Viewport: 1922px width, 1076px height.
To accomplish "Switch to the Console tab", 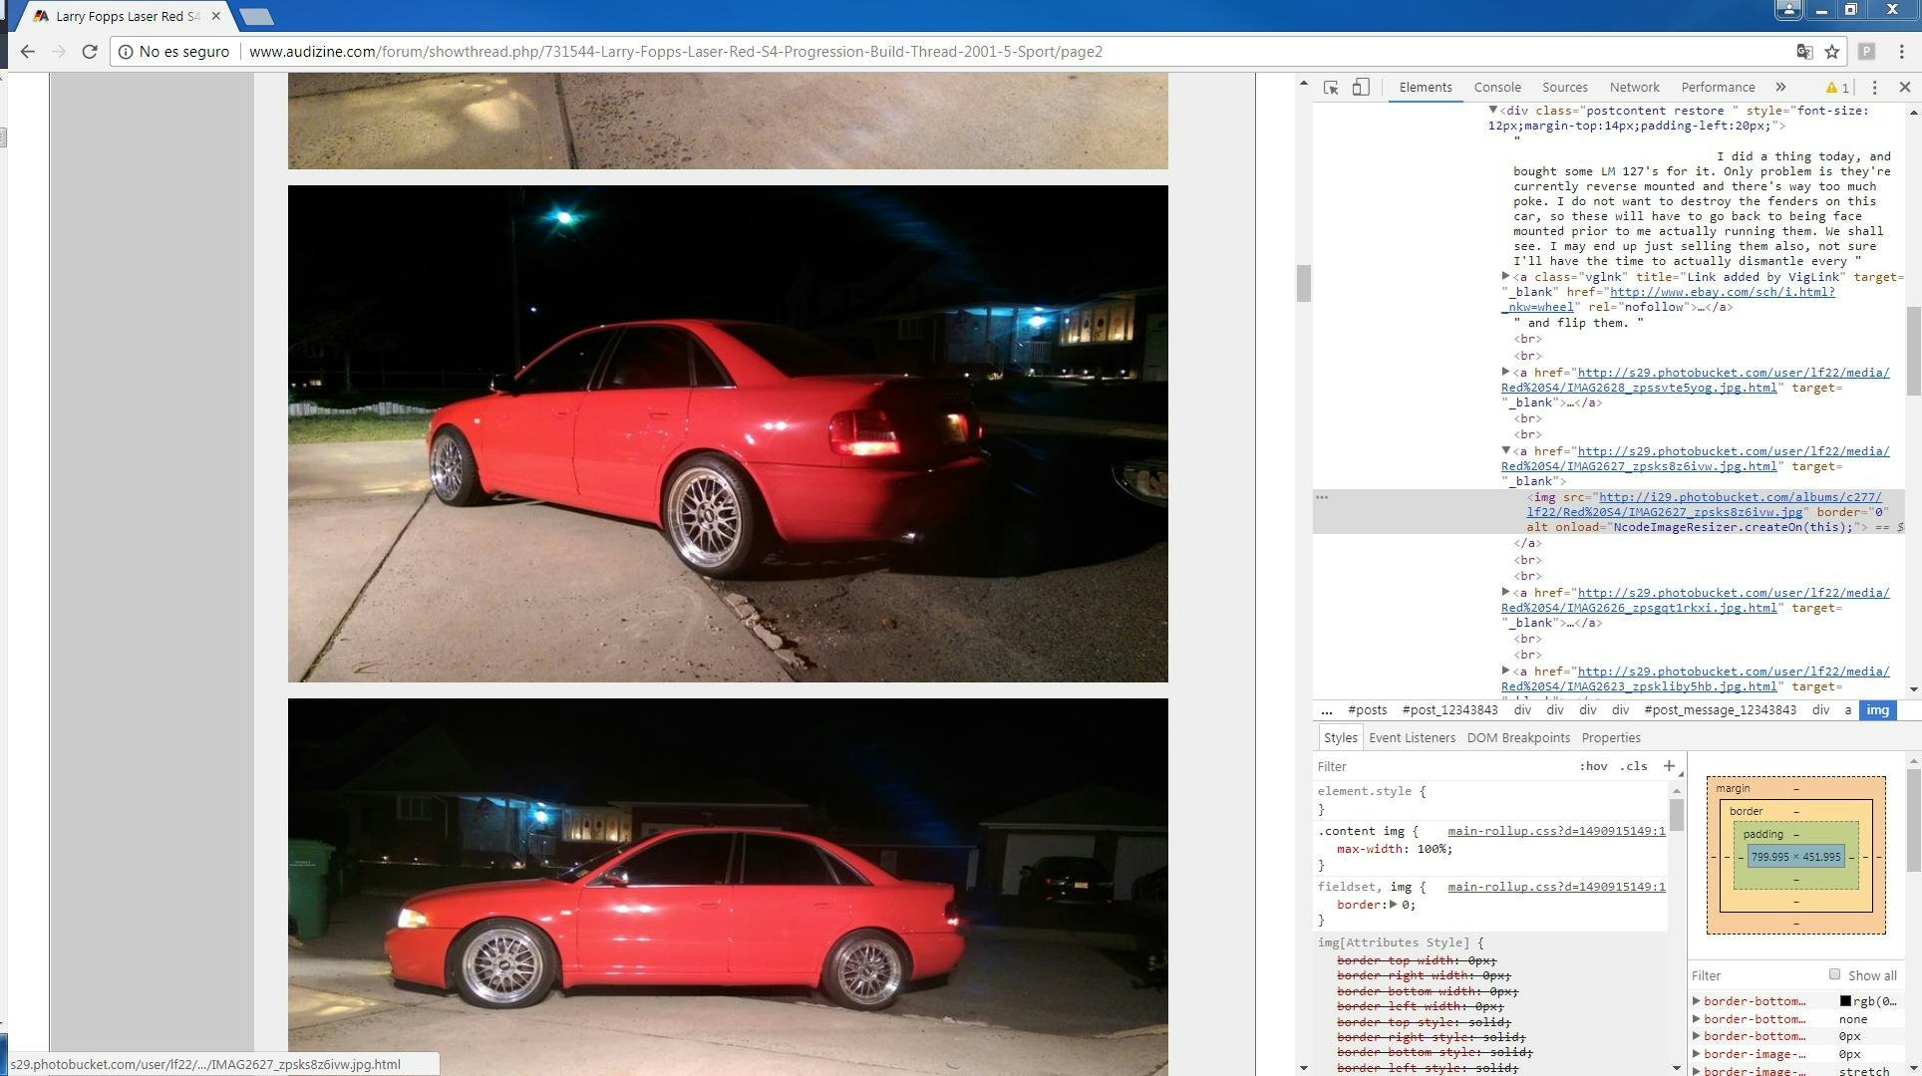I will tap(1497, 87).
